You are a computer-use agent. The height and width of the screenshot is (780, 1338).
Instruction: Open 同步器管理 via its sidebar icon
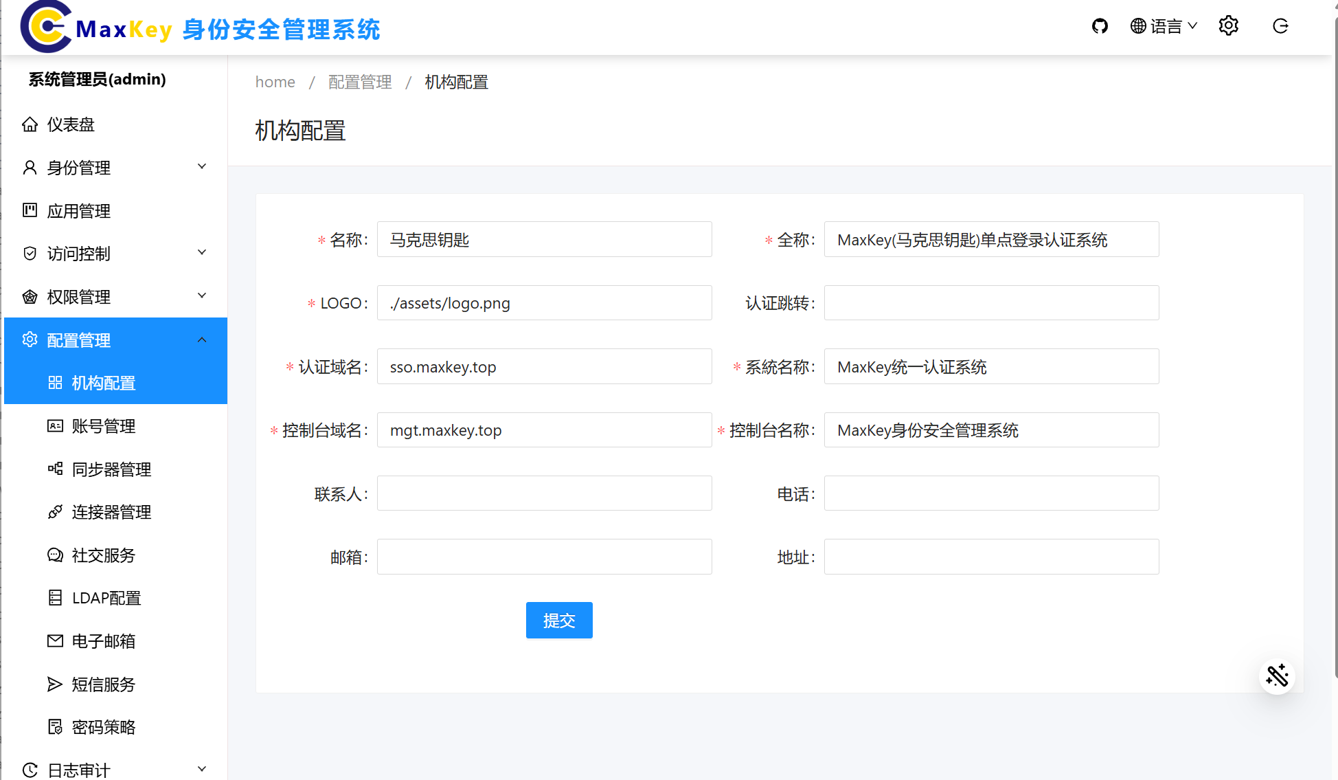(x=55, y=469)
